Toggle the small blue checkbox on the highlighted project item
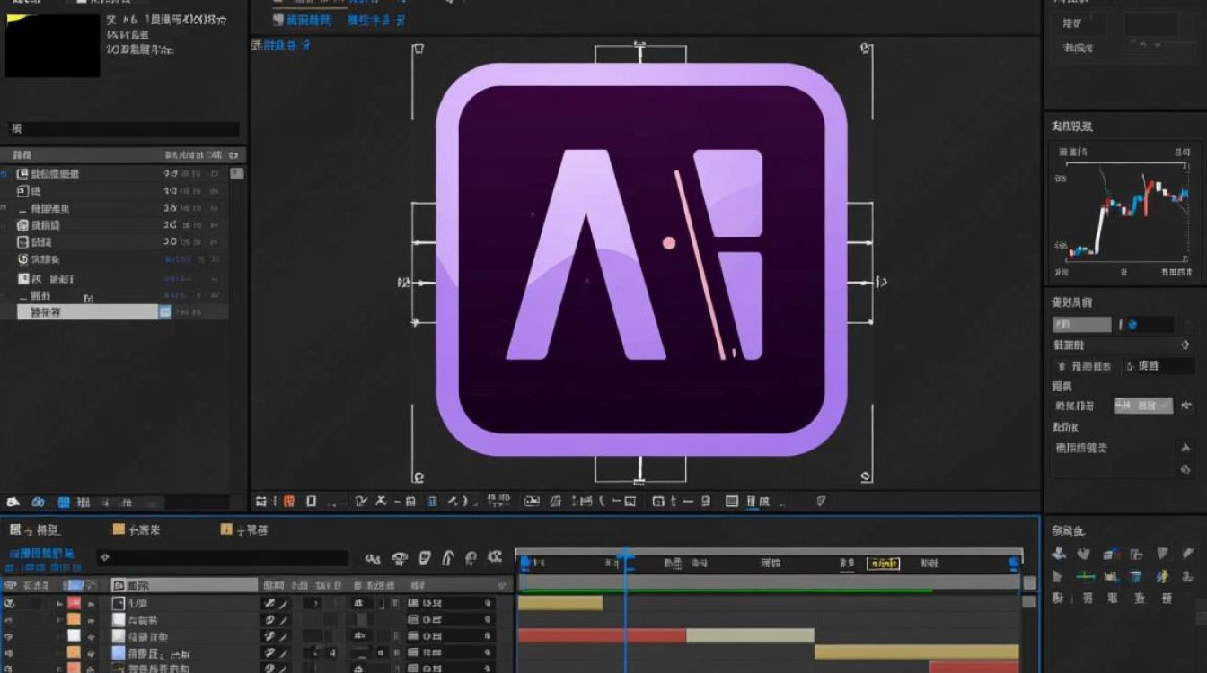Viewport: 1207px width, 673px height. (165, 312)
